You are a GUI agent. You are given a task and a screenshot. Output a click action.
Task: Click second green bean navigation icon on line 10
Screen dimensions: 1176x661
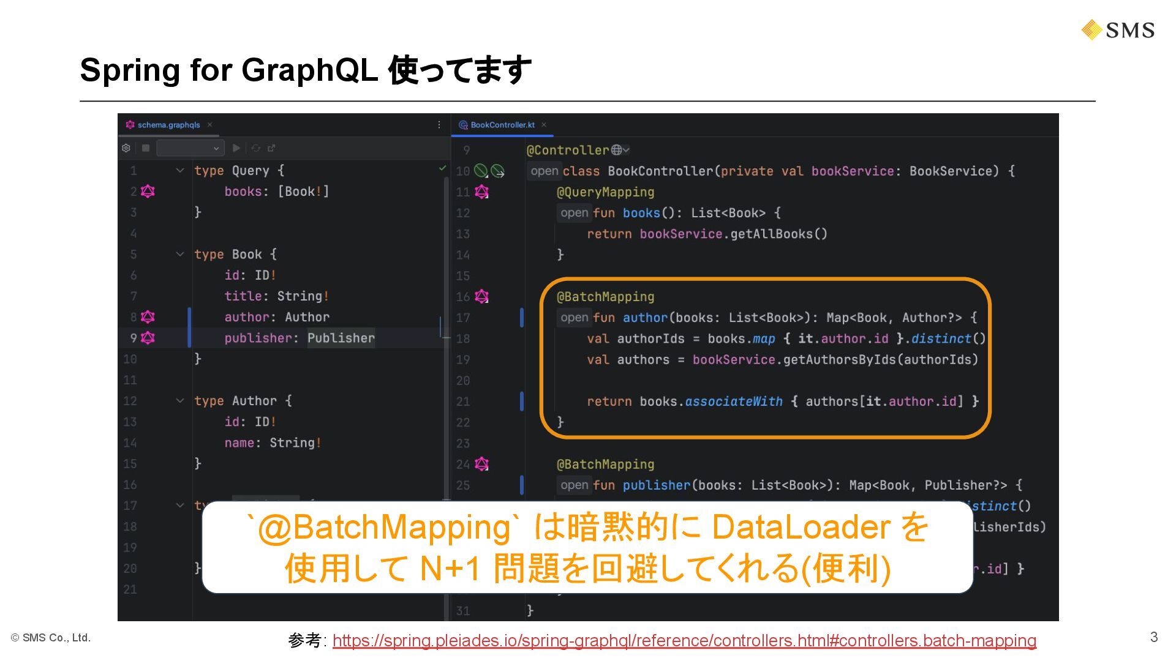[x=497, y=171]
